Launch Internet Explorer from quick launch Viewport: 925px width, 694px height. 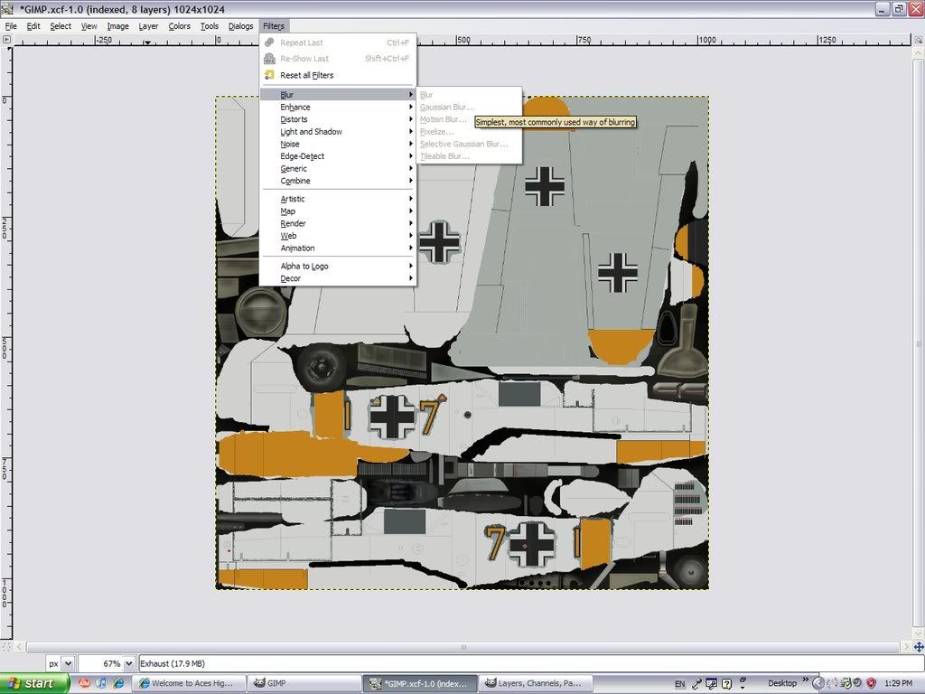tap(118, 683)
